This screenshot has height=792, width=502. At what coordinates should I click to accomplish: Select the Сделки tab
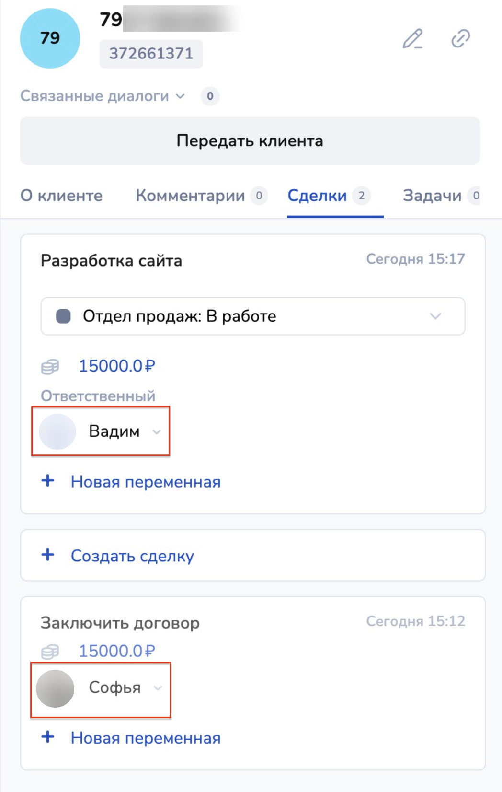(x=317, y=196)
